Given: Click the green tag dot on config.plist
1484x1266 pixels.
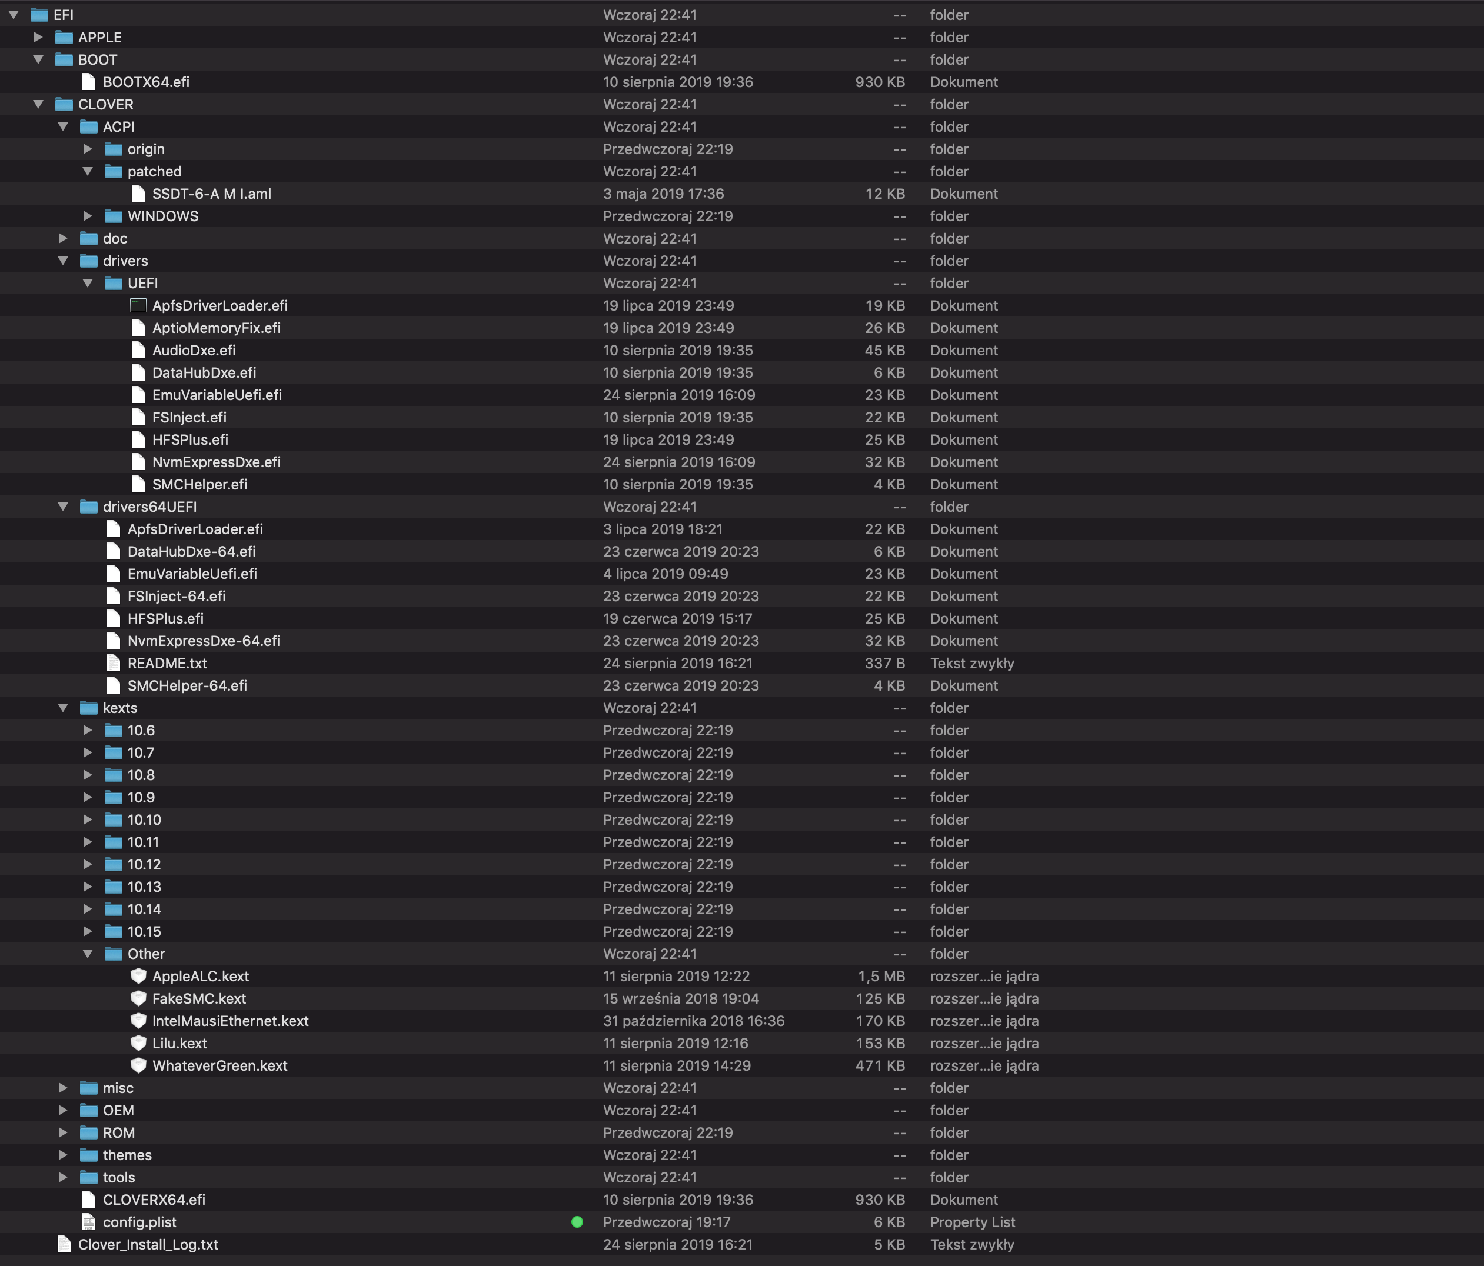Looking at the screenshot, I should pyautogui.click(x=577, y=1222).
